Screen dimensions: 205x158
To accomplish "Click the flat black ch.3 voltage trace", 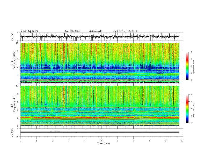I will click(100, 132).
